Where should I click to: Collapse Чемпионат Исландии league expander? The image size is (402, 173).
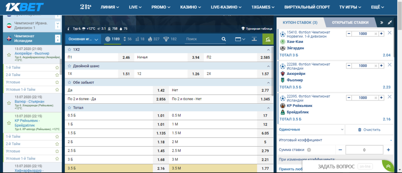click(x=57, y=38)
